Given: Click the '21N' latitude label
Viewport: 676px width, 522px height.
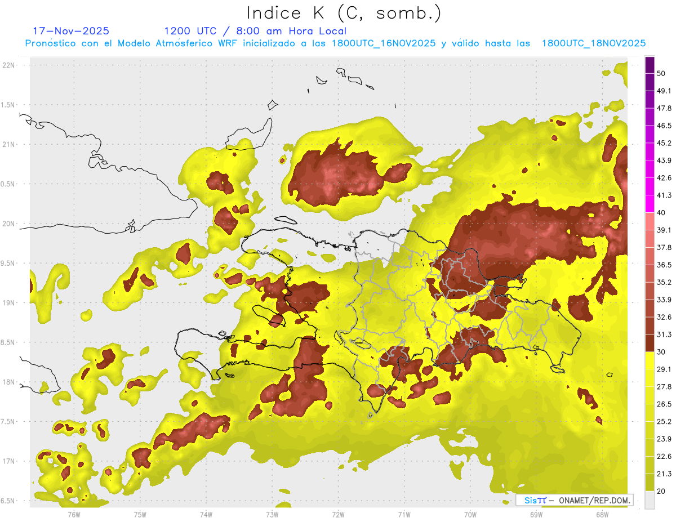Looking at the screenshot, I should pos(8,144).
